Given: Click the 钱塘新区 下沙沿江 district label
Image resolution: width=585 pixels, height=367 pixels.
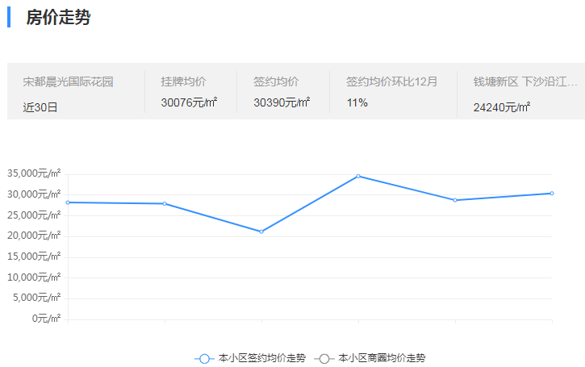Looking at the screenshot, I should [525, 81].
